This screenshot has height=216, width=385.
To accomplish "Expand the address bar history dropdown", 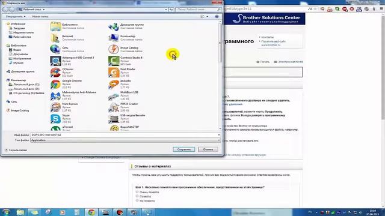I will click(x=166, y=10).
